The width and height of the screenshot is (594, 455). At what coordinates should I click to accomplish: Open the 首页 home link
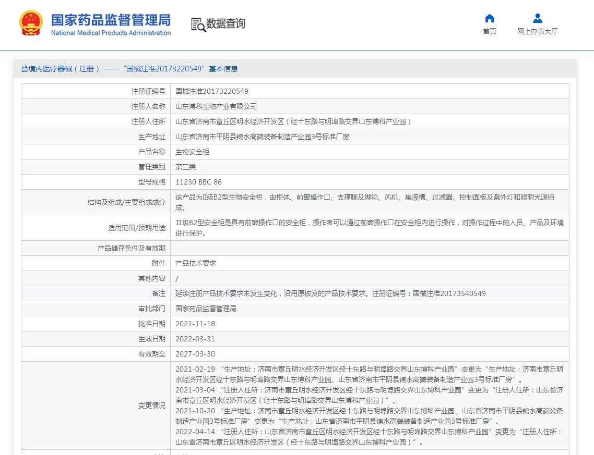(x=489, y=31)
